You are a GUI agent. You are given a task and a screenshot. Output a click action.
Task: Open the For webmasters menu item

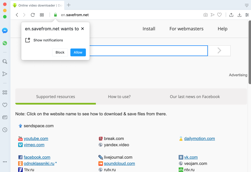coord(186,29)
